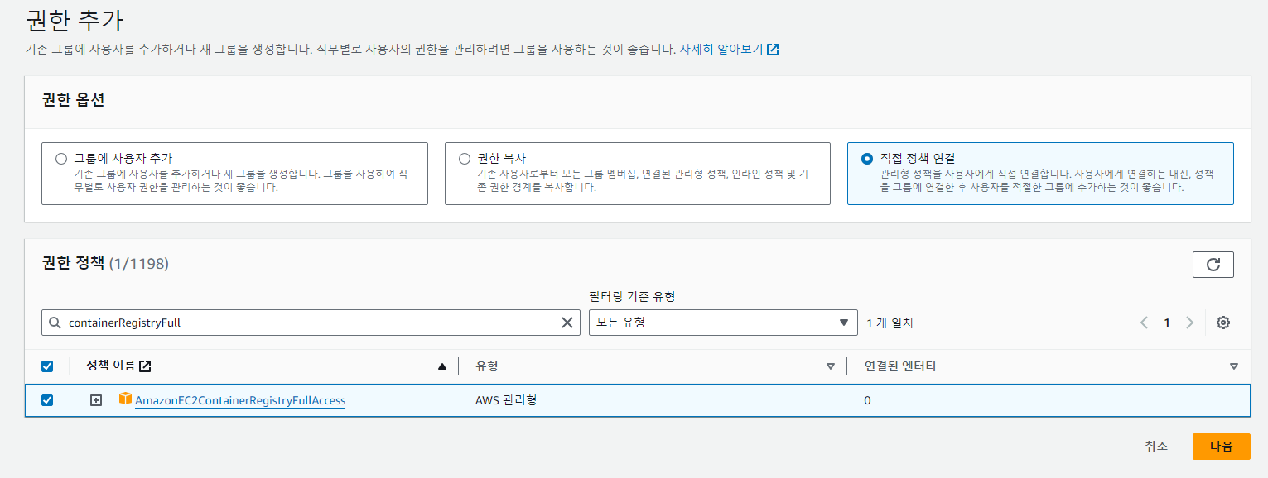Click the containerRegistryFull search input field
1268x478 pixels.
[311, 323]
